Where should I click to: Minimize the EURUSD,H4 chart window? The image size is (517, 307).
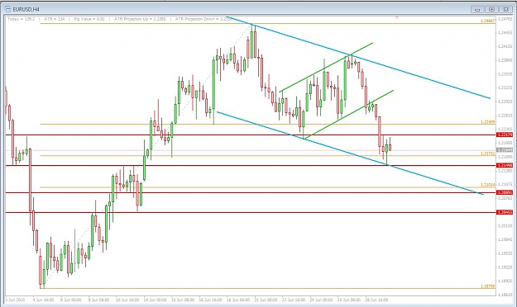(476, 9)
